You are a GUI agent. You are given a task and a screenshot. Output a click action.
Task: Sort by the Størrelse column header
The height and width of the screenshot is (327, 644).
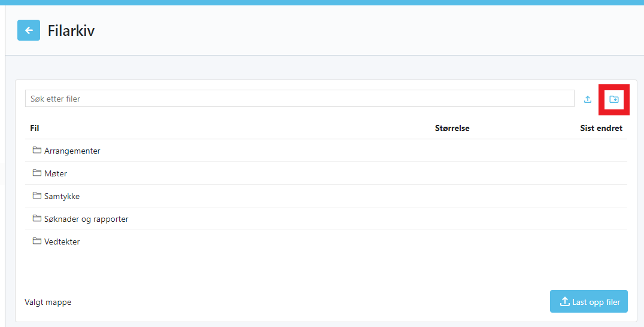[452, 128]
